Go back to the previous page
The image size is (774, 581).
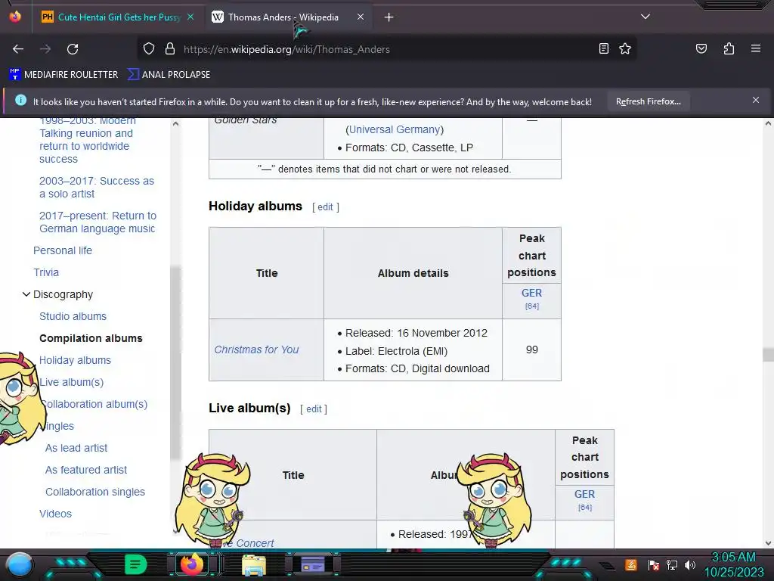pos(18,49)
